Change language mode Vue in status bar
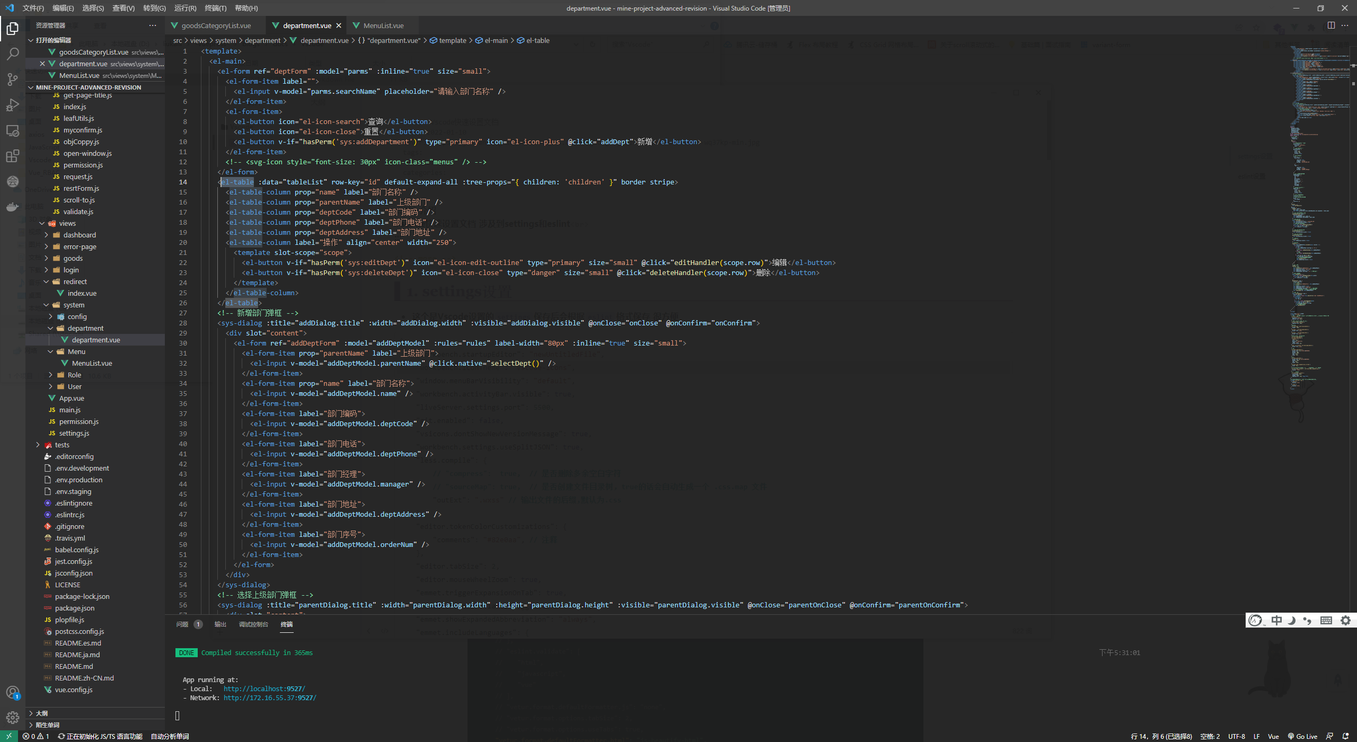 [x=1273, y=736]
